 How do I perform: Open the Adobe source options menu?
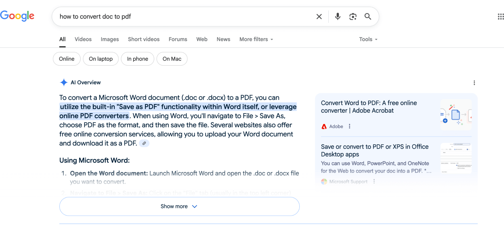[x=349, y=126]
